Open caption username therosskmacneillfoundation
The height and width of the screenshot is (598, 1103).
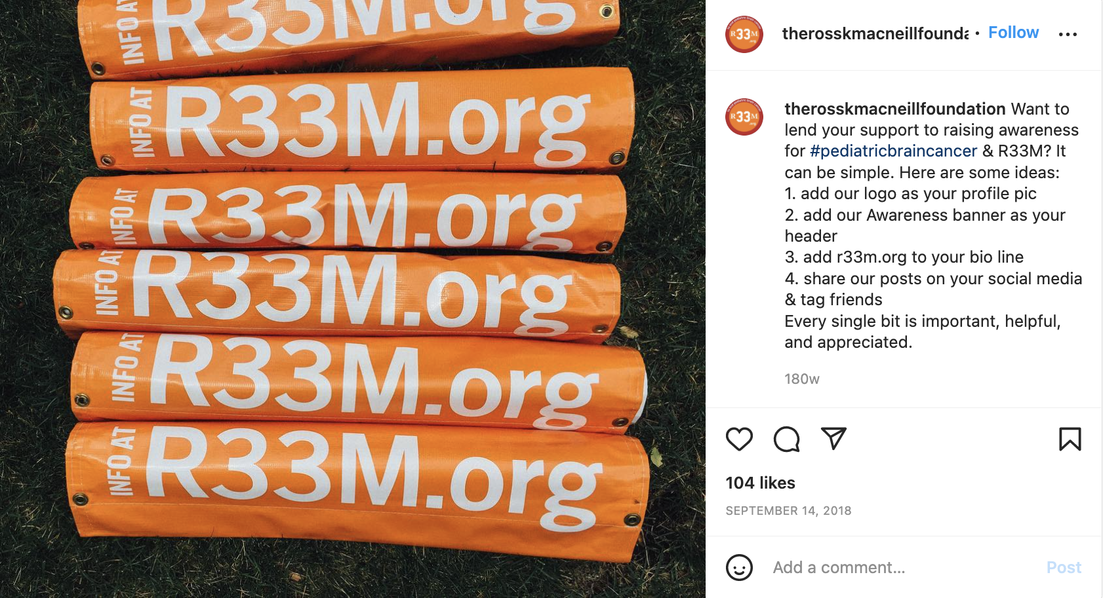pyautogui.click(x=895, y=109)
